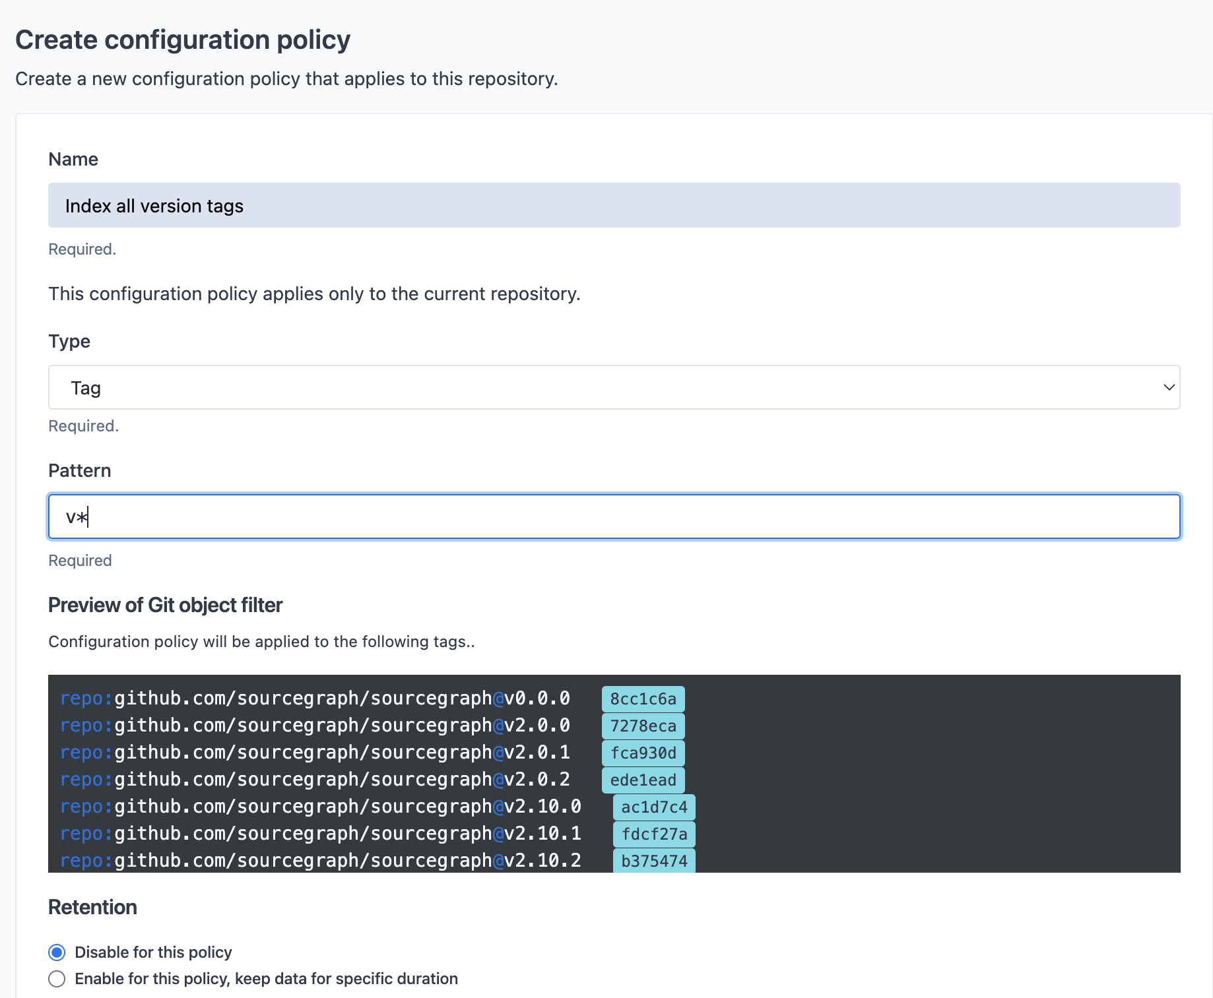The height and width of the screenshot is (998, 1213).
Task: Select Enable for this policy duration radio
Action: point(57,979)
